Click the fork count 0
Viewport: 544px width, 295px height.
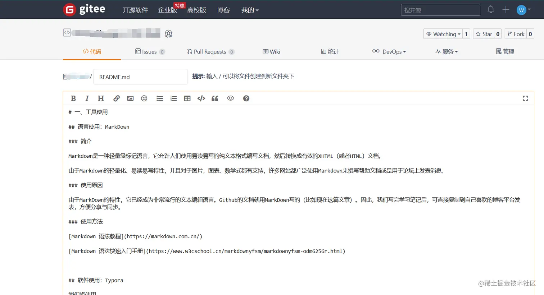point(530,34)
